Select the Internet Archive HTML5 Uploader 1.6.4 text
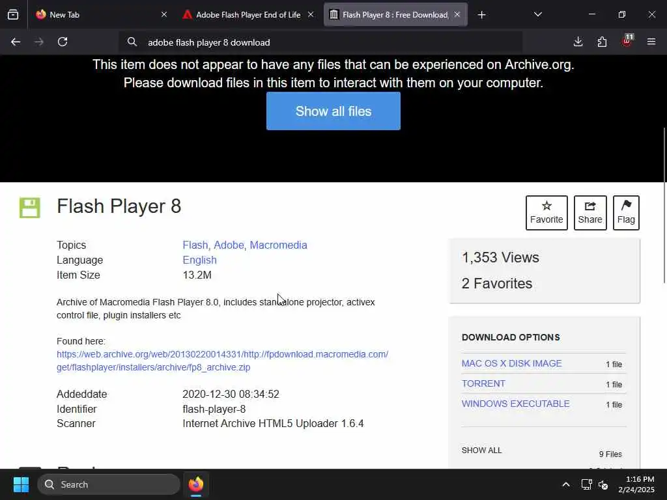Viewport: 667px width, 500px height. pyautogui.click(x=273, y=423)
